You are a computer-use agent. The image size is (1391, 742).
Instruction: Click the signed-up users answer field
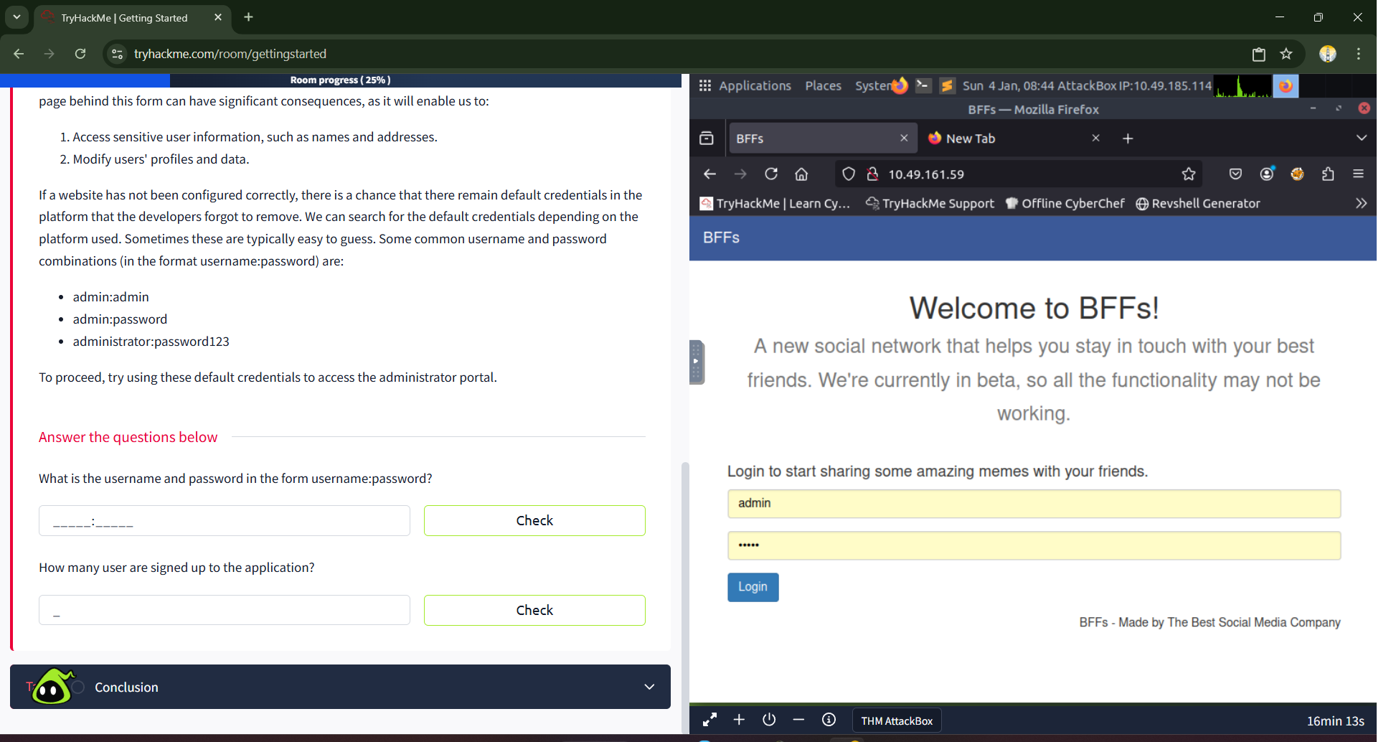(225, 610)
